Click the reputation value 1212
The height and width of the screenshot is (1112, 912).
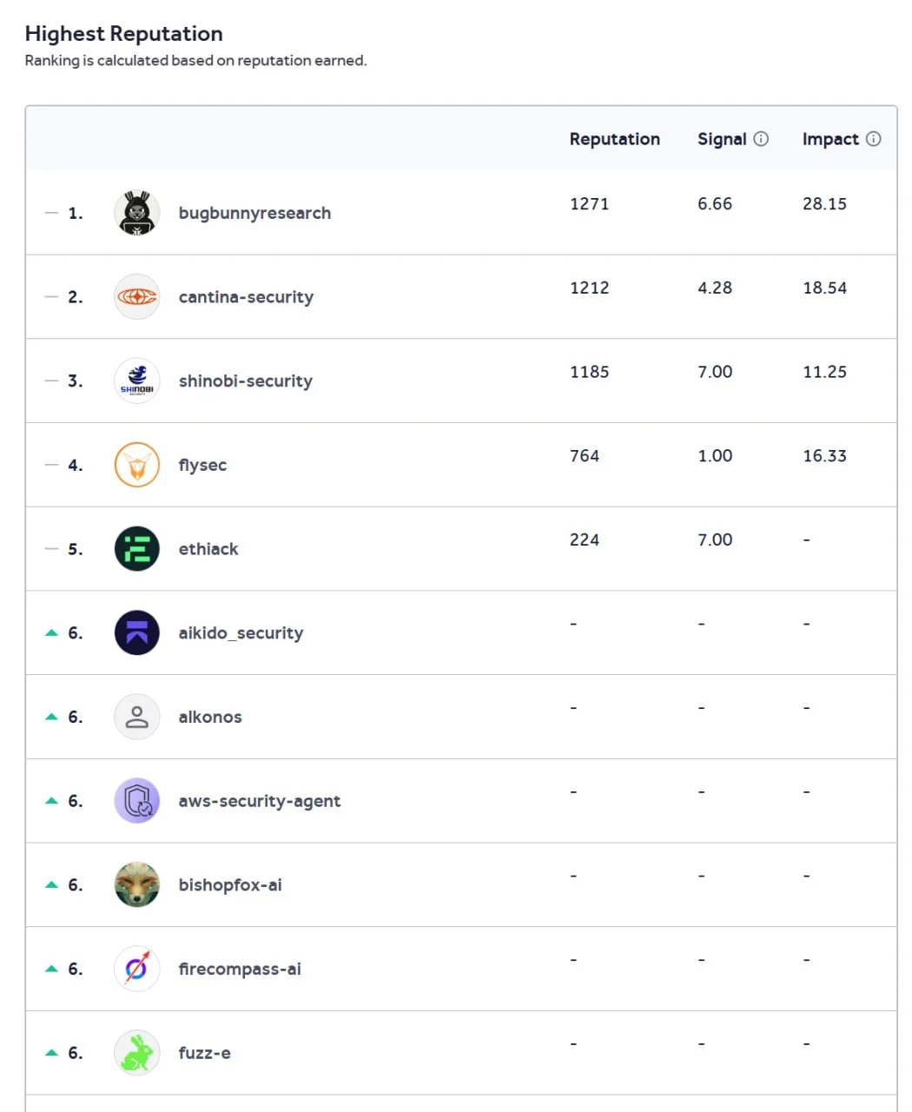589,288
